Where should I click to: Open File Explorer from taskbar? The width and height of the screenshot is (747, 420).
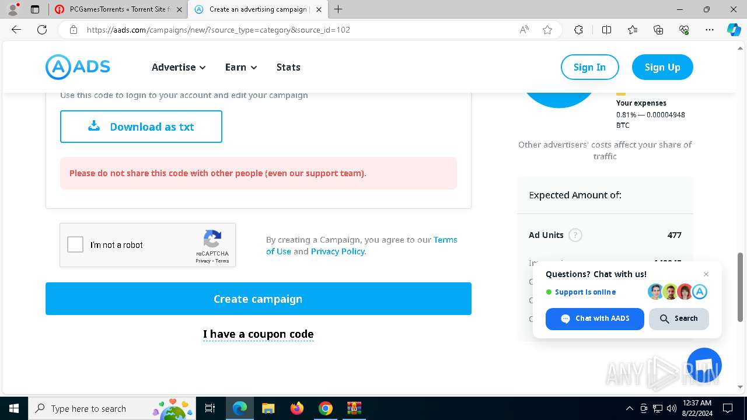pos(268,408)
